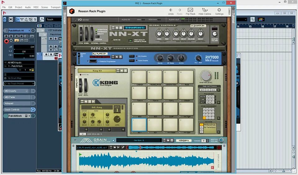
Task: Save Kong Kit patch disk icon
Action: pos(125,71)
